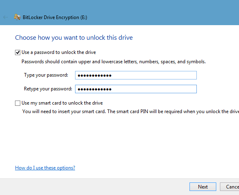Viewport: 239px width, 195px height.
Task: Click the BitLocker key-and-lock icon
Action: pos(17,17)
